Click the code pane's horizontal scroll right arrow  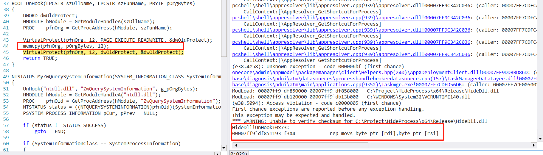(x=218, y=154)
